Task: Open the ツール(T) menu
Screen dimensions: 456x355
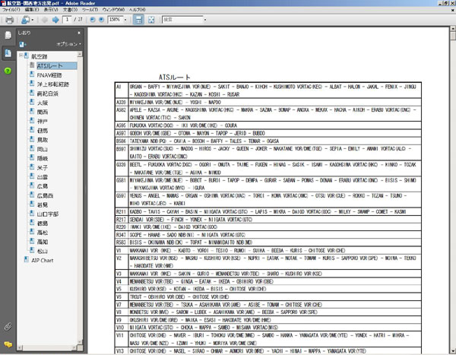Action: [90, 10]
